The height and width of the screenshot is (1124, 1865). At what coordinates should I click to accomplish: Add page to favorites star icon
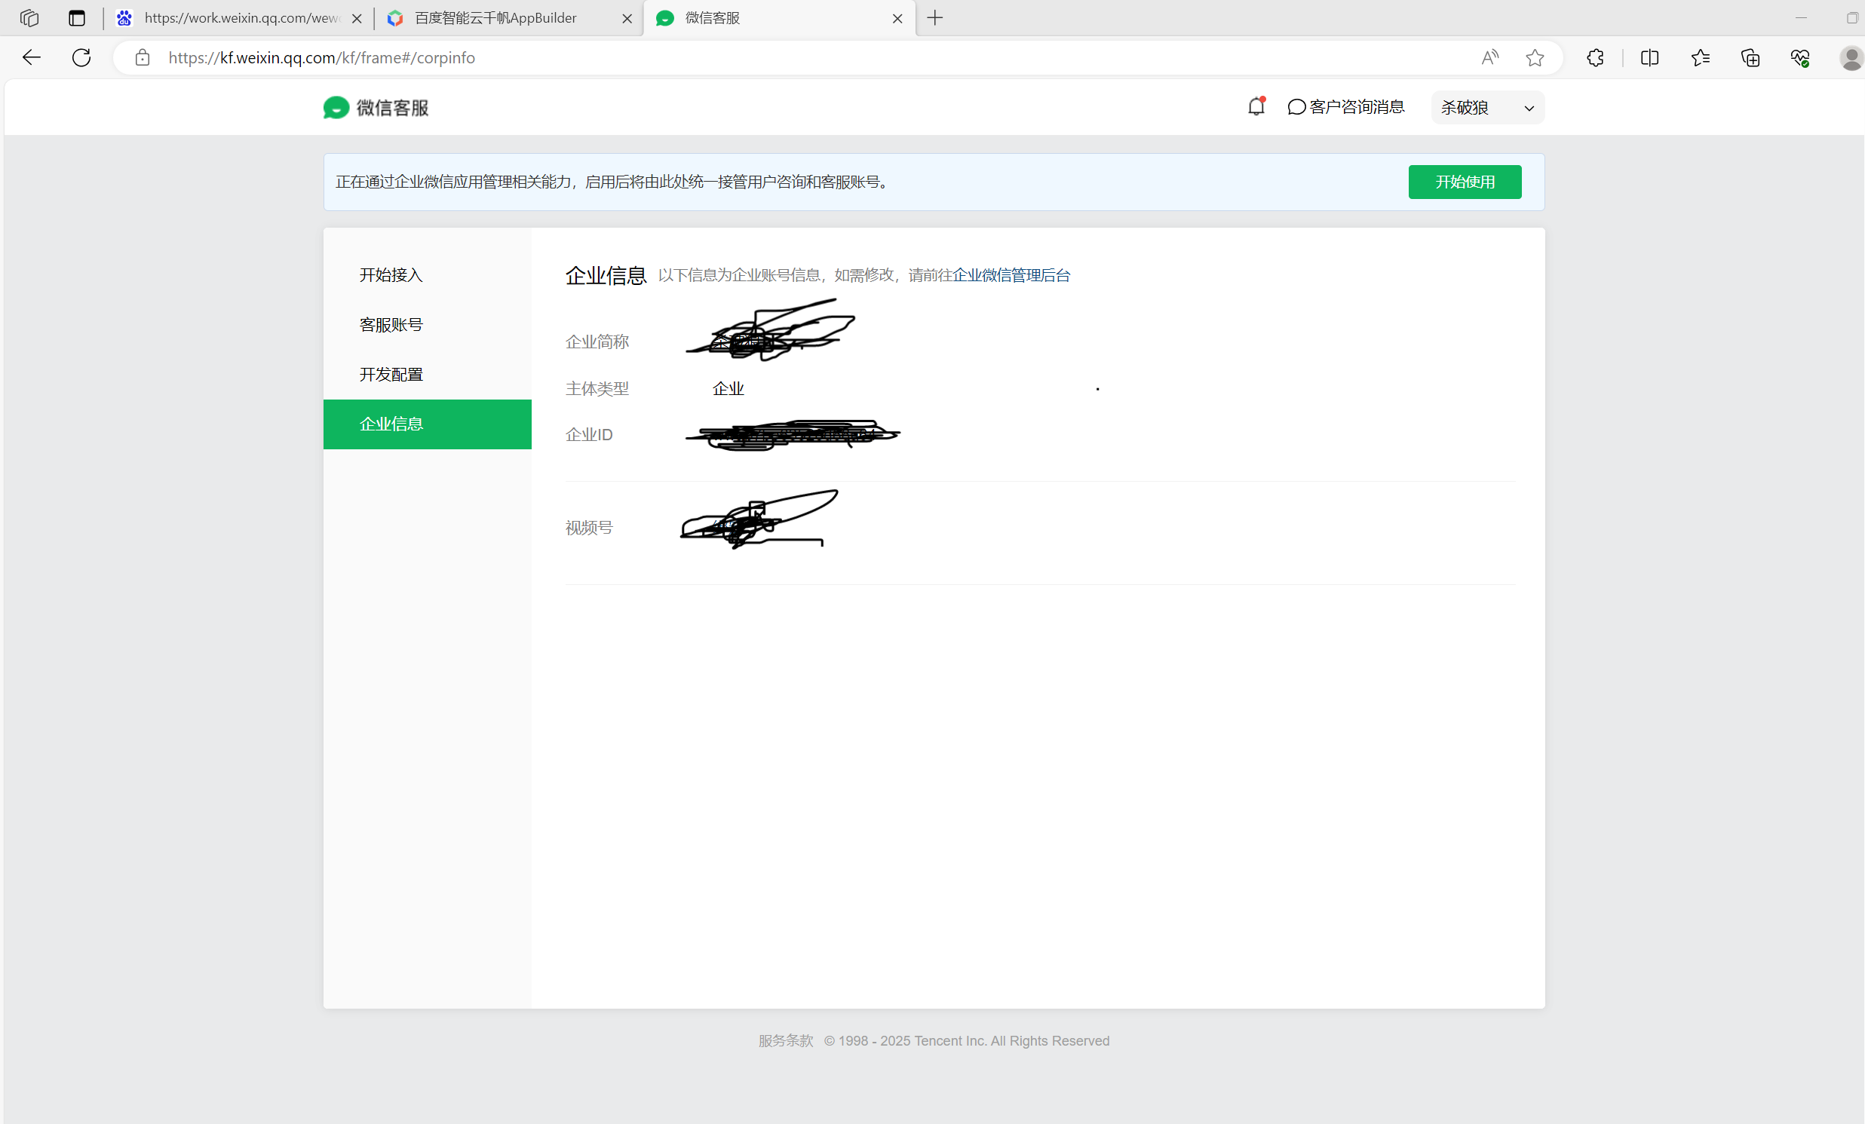coord(1534,57)
